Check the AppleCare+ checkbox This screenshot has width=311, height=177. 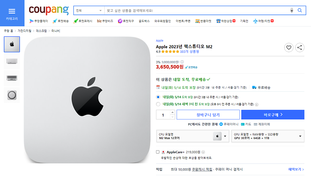coord(158,152)
